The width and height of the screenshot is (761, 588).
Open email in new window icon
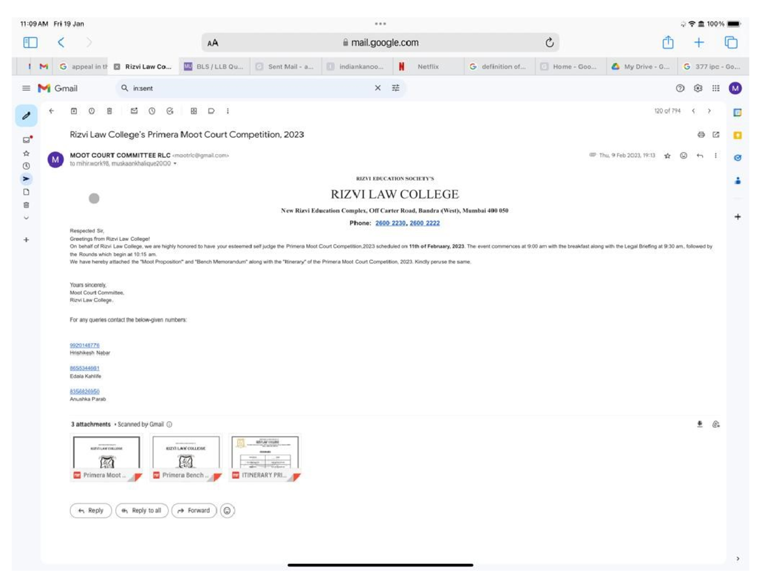pyautogui.click(x=716, y=134)
